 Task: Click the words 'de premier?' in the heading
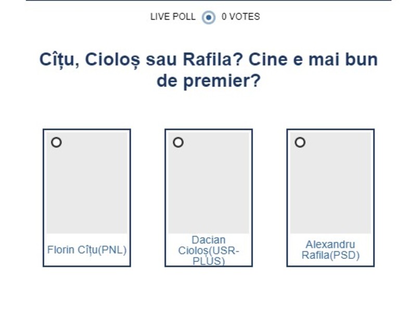click(208, 82)
